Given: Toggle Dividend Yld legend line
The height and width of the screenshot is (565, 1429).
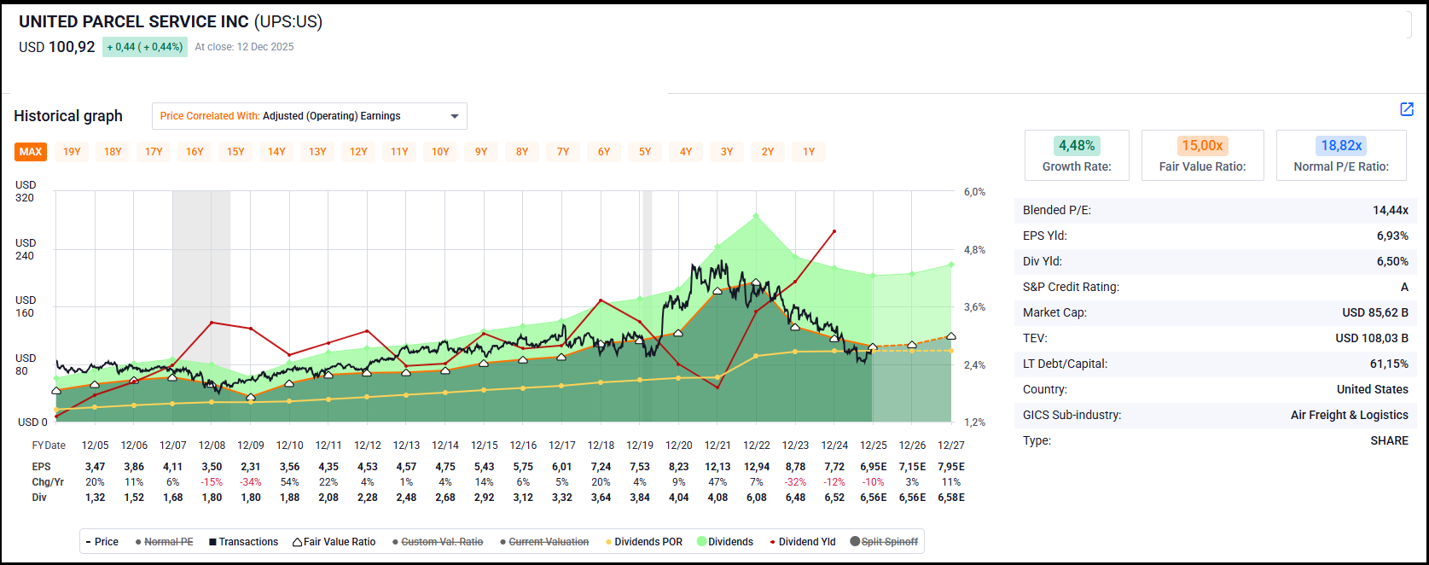Looking at the screenshot, I should (x=801, y=542).
